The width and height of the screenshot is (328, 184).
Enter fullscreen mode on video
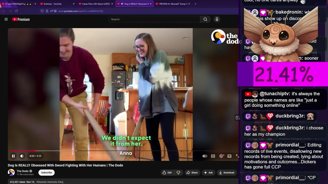click(x=237, y=156)
